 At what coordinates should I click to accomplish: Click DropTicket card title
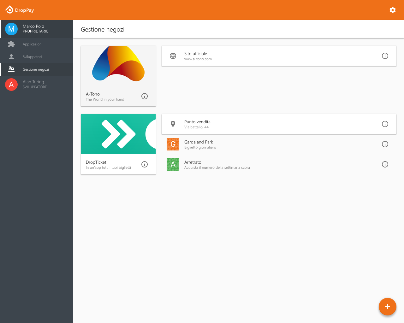tap(96, 162)
